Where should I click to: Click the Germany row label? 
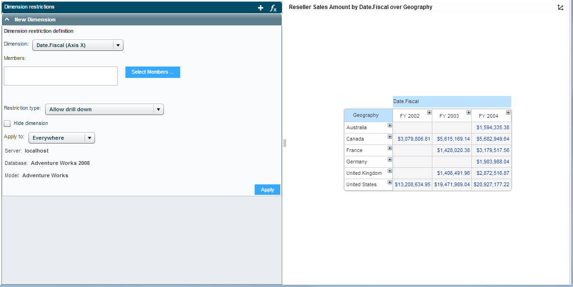[x=357, y=162]
